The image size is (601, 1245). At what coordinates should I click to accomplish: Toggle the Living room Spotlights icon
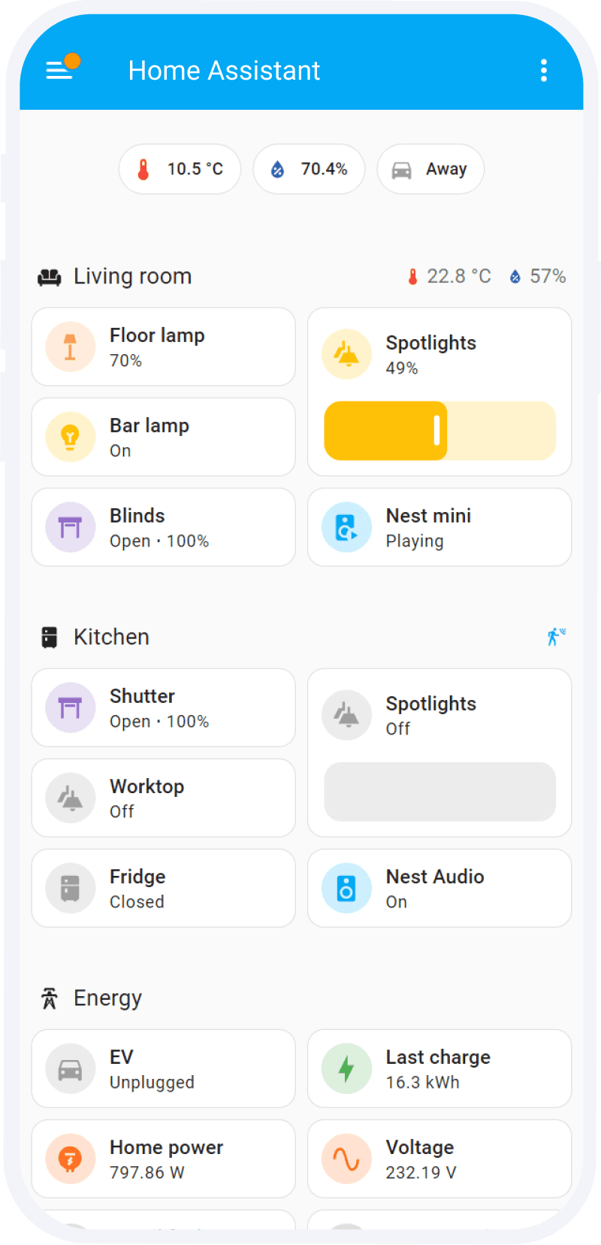point(346,354)
